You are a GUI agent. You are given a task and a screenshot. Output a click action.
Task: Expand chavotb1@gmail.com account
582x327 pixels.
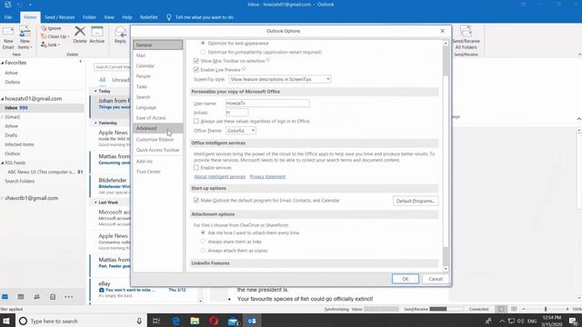click(x=3, y=198)
